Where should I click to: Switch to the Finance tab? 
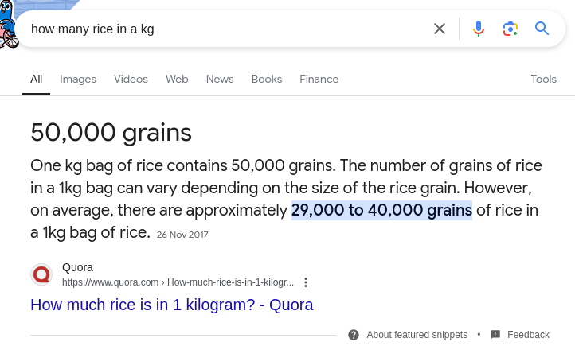click(x=319, y=79)
